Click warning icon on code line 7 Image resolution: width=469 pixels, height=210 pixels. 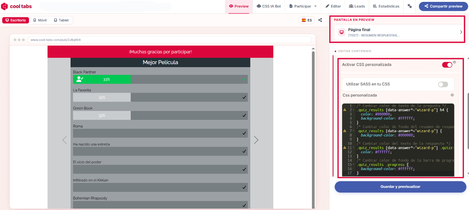(x=345, y=131)
